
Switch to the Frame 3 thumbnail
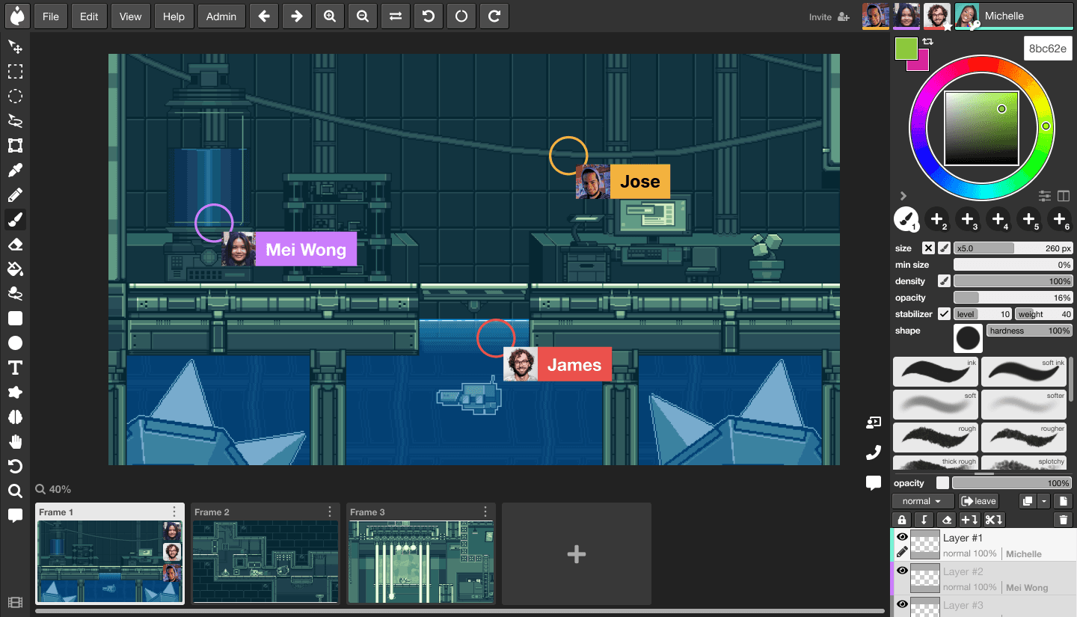pyautogui.click(x=421, y=562)
